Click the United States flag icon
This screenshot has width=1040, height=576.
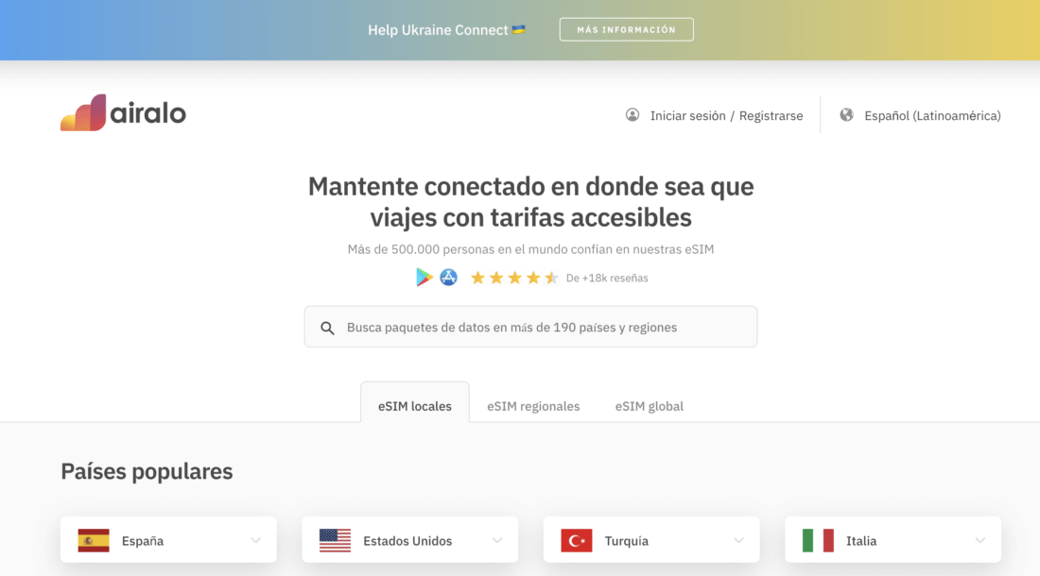[335, 540]
